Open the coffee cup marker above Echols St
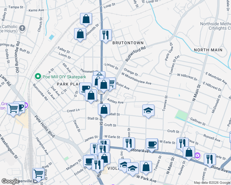231x185 pixels. point(88,162)
